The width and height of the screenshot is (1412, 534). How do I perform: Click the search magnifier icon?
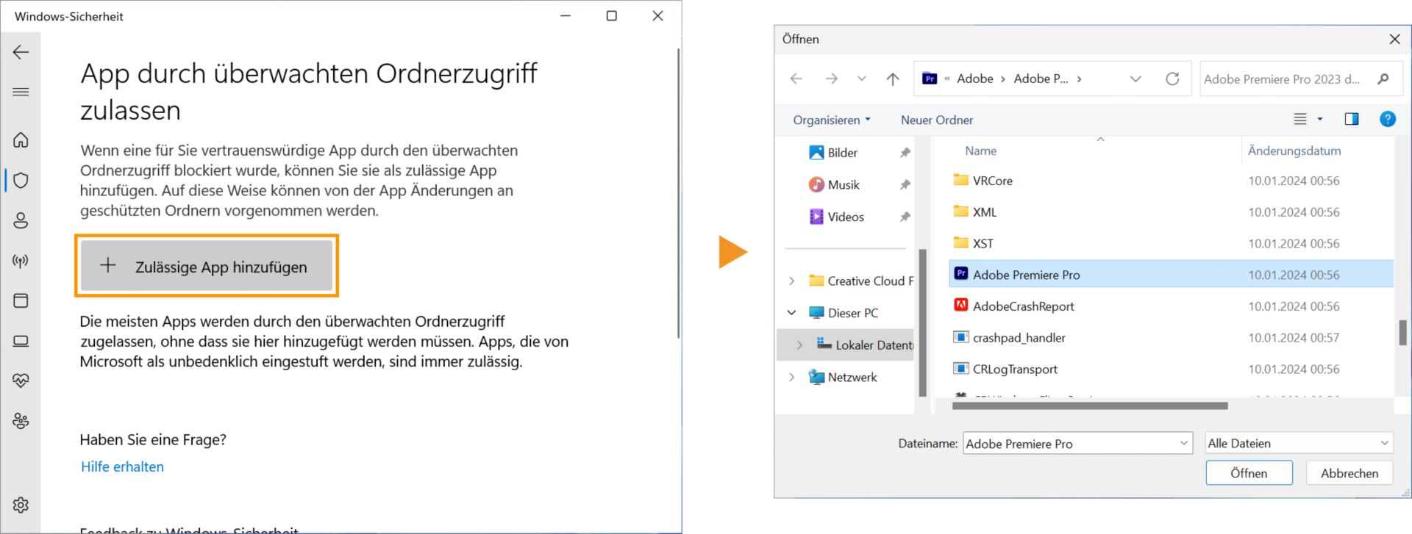click(x=1383, y=79)
